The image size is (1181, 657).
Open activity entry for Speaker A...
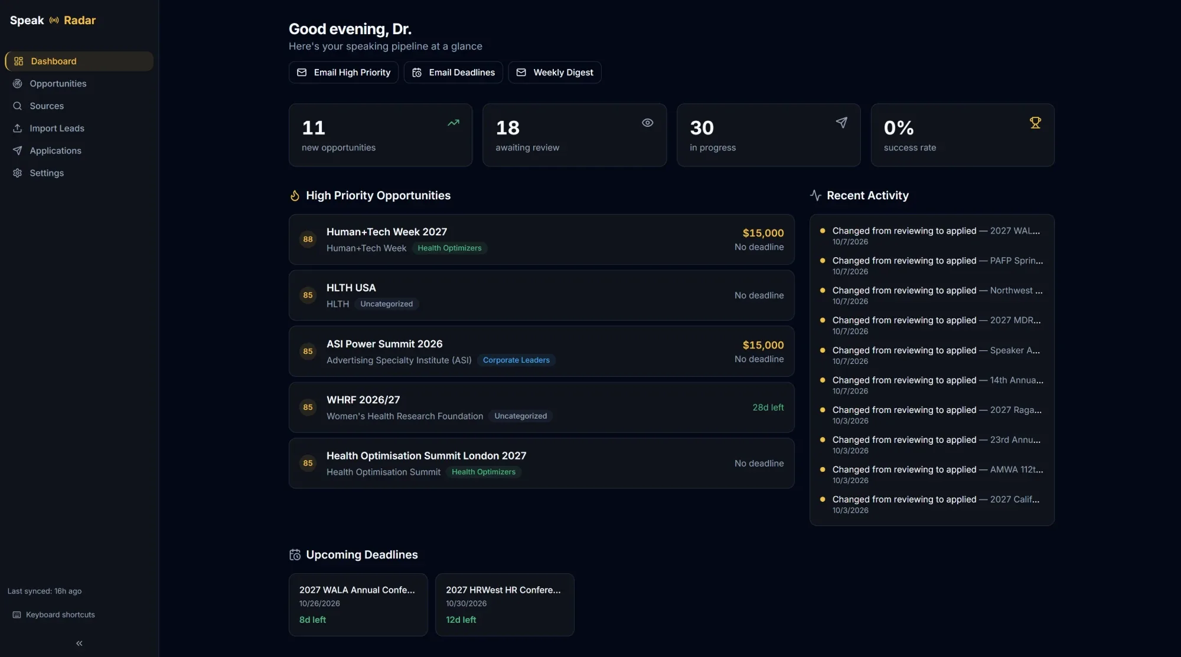[x=932, y=356]
